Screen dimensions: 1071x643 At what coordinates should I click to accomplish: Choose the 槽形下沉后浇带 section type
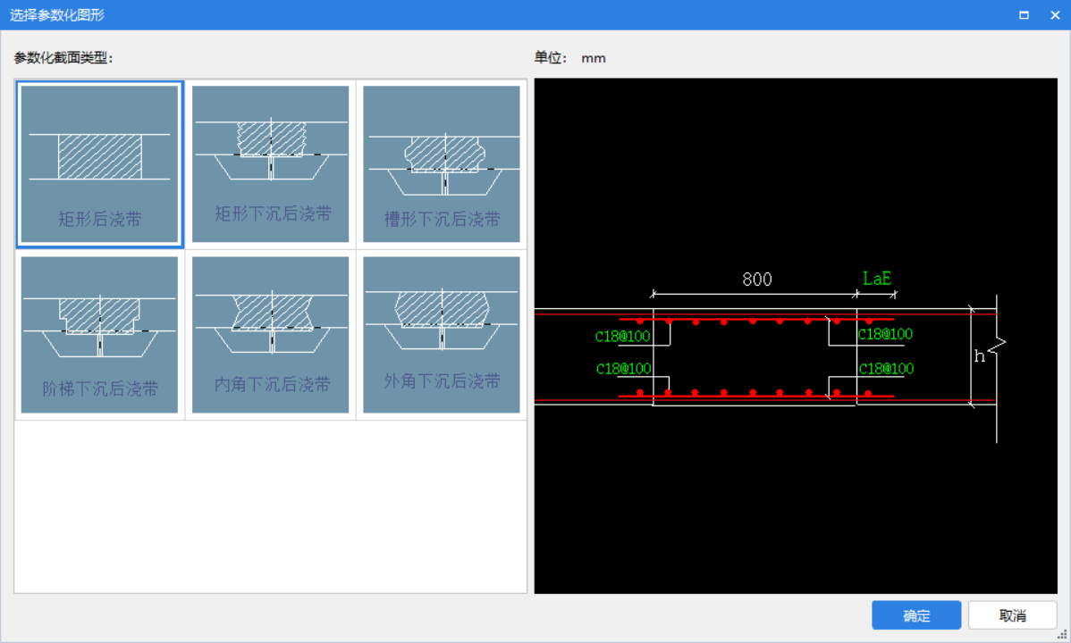coord(442,163)
